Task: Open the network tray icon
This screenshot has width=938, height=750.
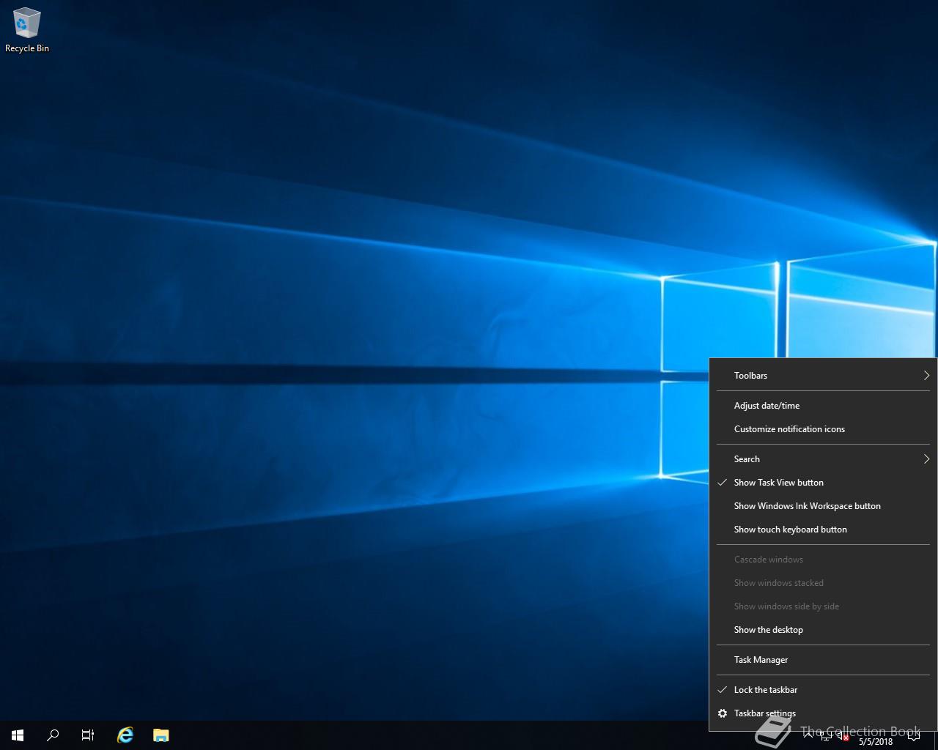Action: point(826,736)
